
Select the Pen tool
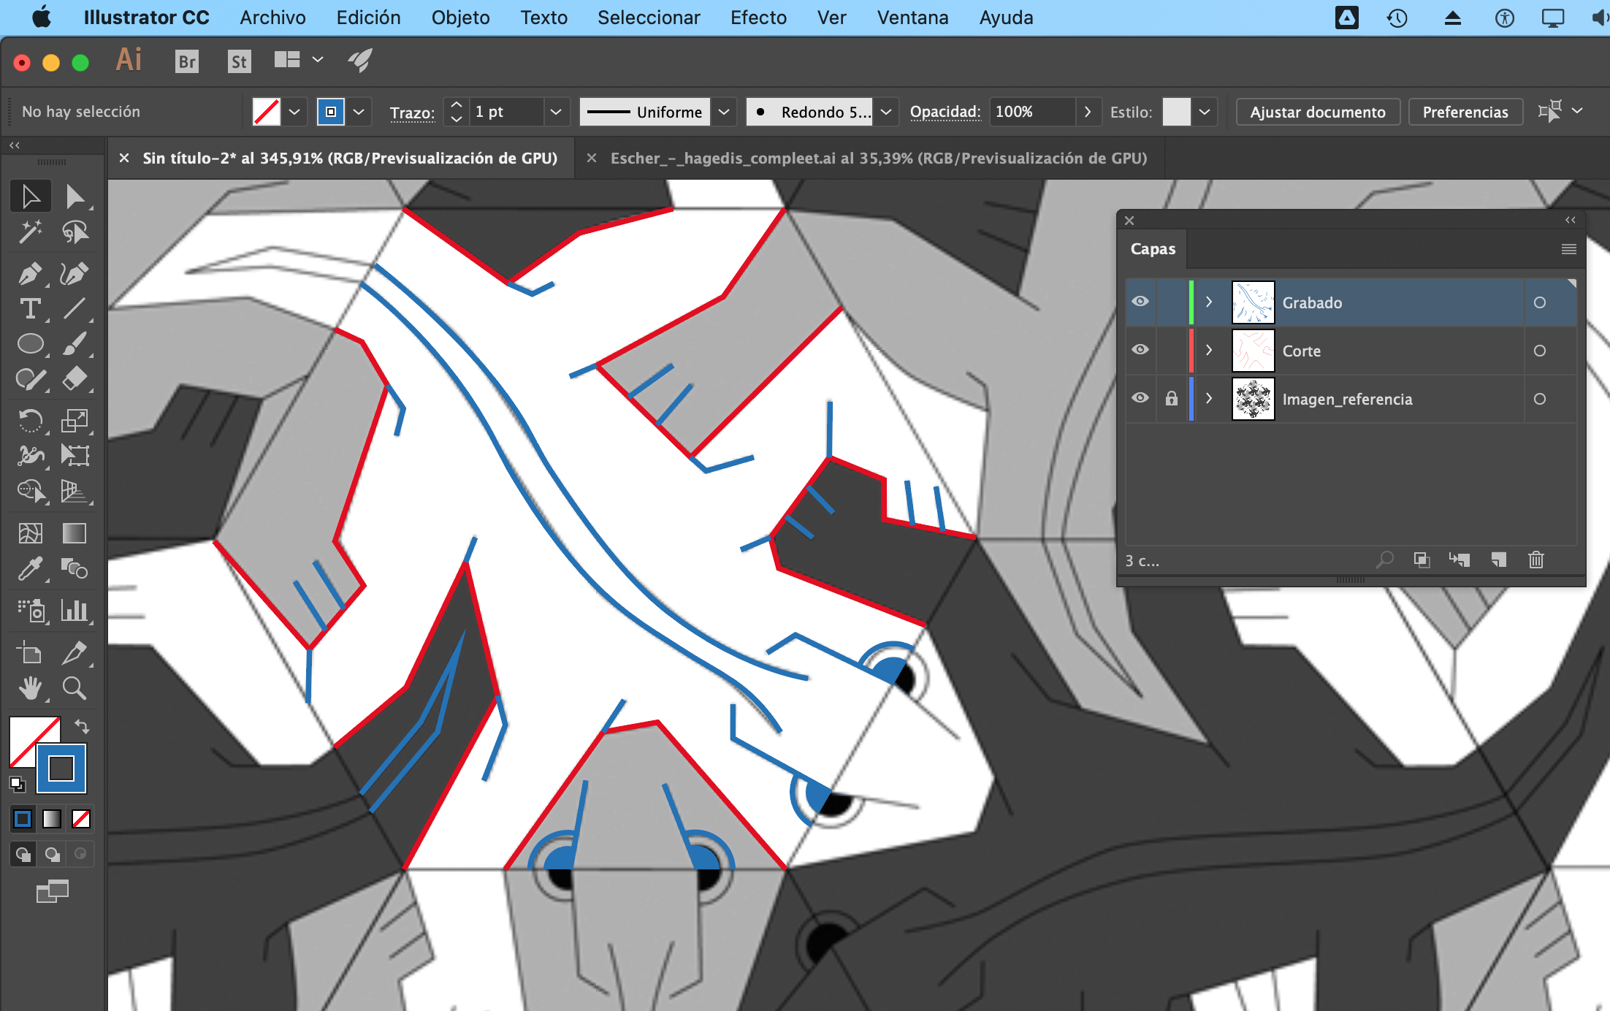[x=31, y=273]
